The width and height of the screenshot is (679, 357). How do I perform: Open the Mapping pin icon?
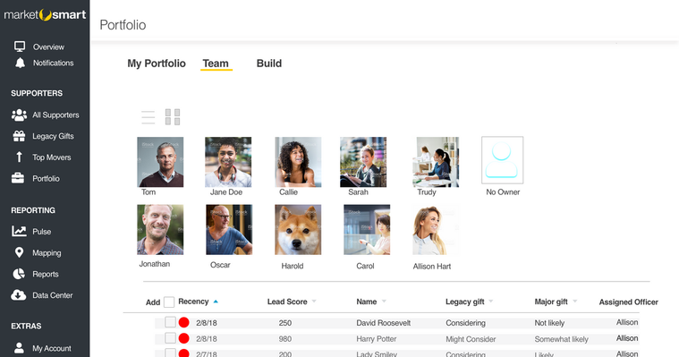19,252
